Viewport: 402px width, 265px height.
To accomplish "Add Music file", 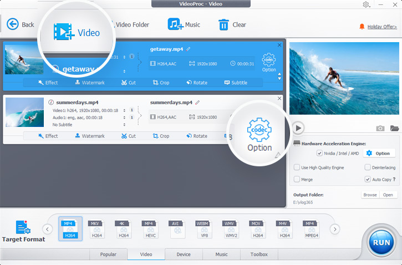I will 184,24.
